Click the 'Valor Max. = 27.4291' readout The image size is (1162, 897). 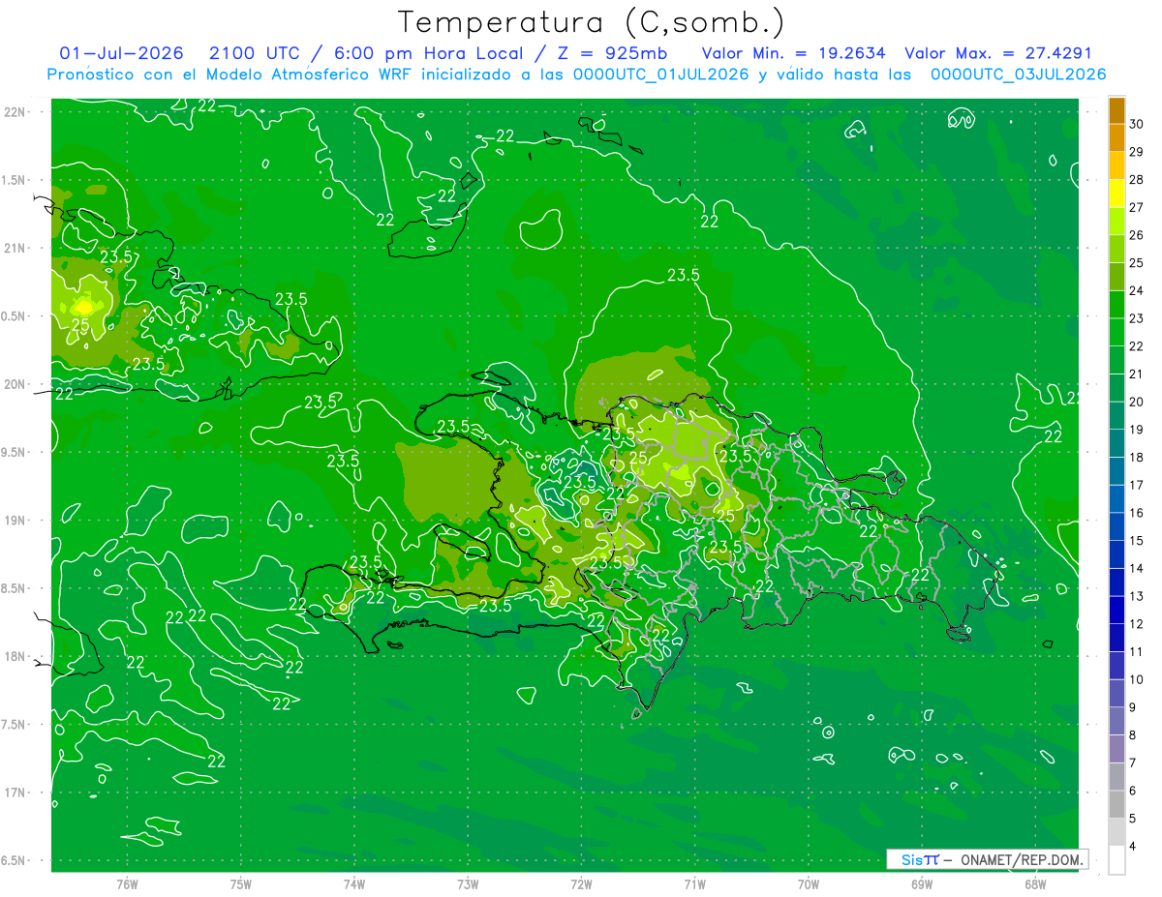tap(998, 53)
